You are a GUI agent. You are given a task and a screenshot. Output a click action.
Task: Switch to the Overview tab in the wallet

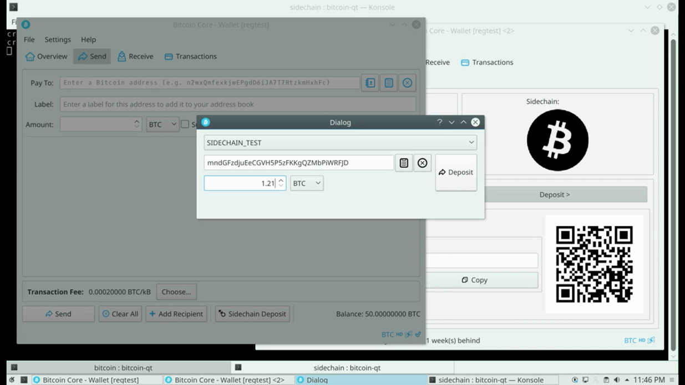(47, 57)
